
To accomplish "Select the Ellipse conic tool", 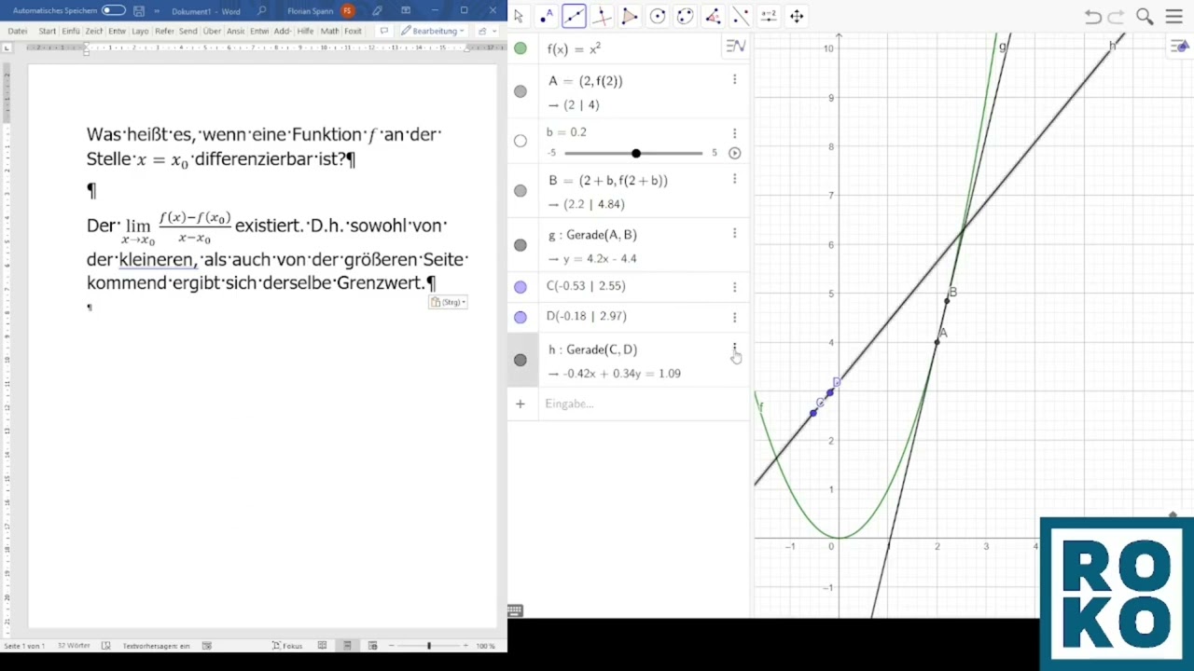I will pyautogui.click(x=686, y=16).
